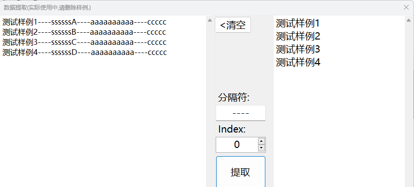The image size is (414, 187).
Task: Click line 测试样例4----ssssssD in the left pane
Action: point(85,52)
